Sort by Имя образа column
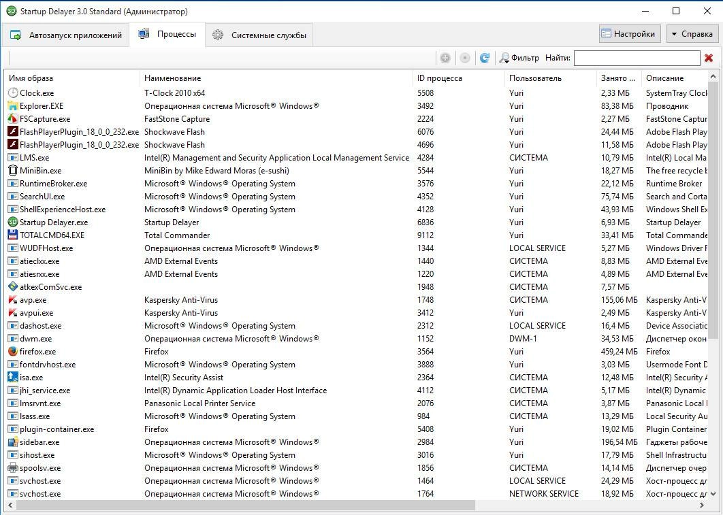The width and height of the screenshot is (723, 515). click(x=72, y=78)
